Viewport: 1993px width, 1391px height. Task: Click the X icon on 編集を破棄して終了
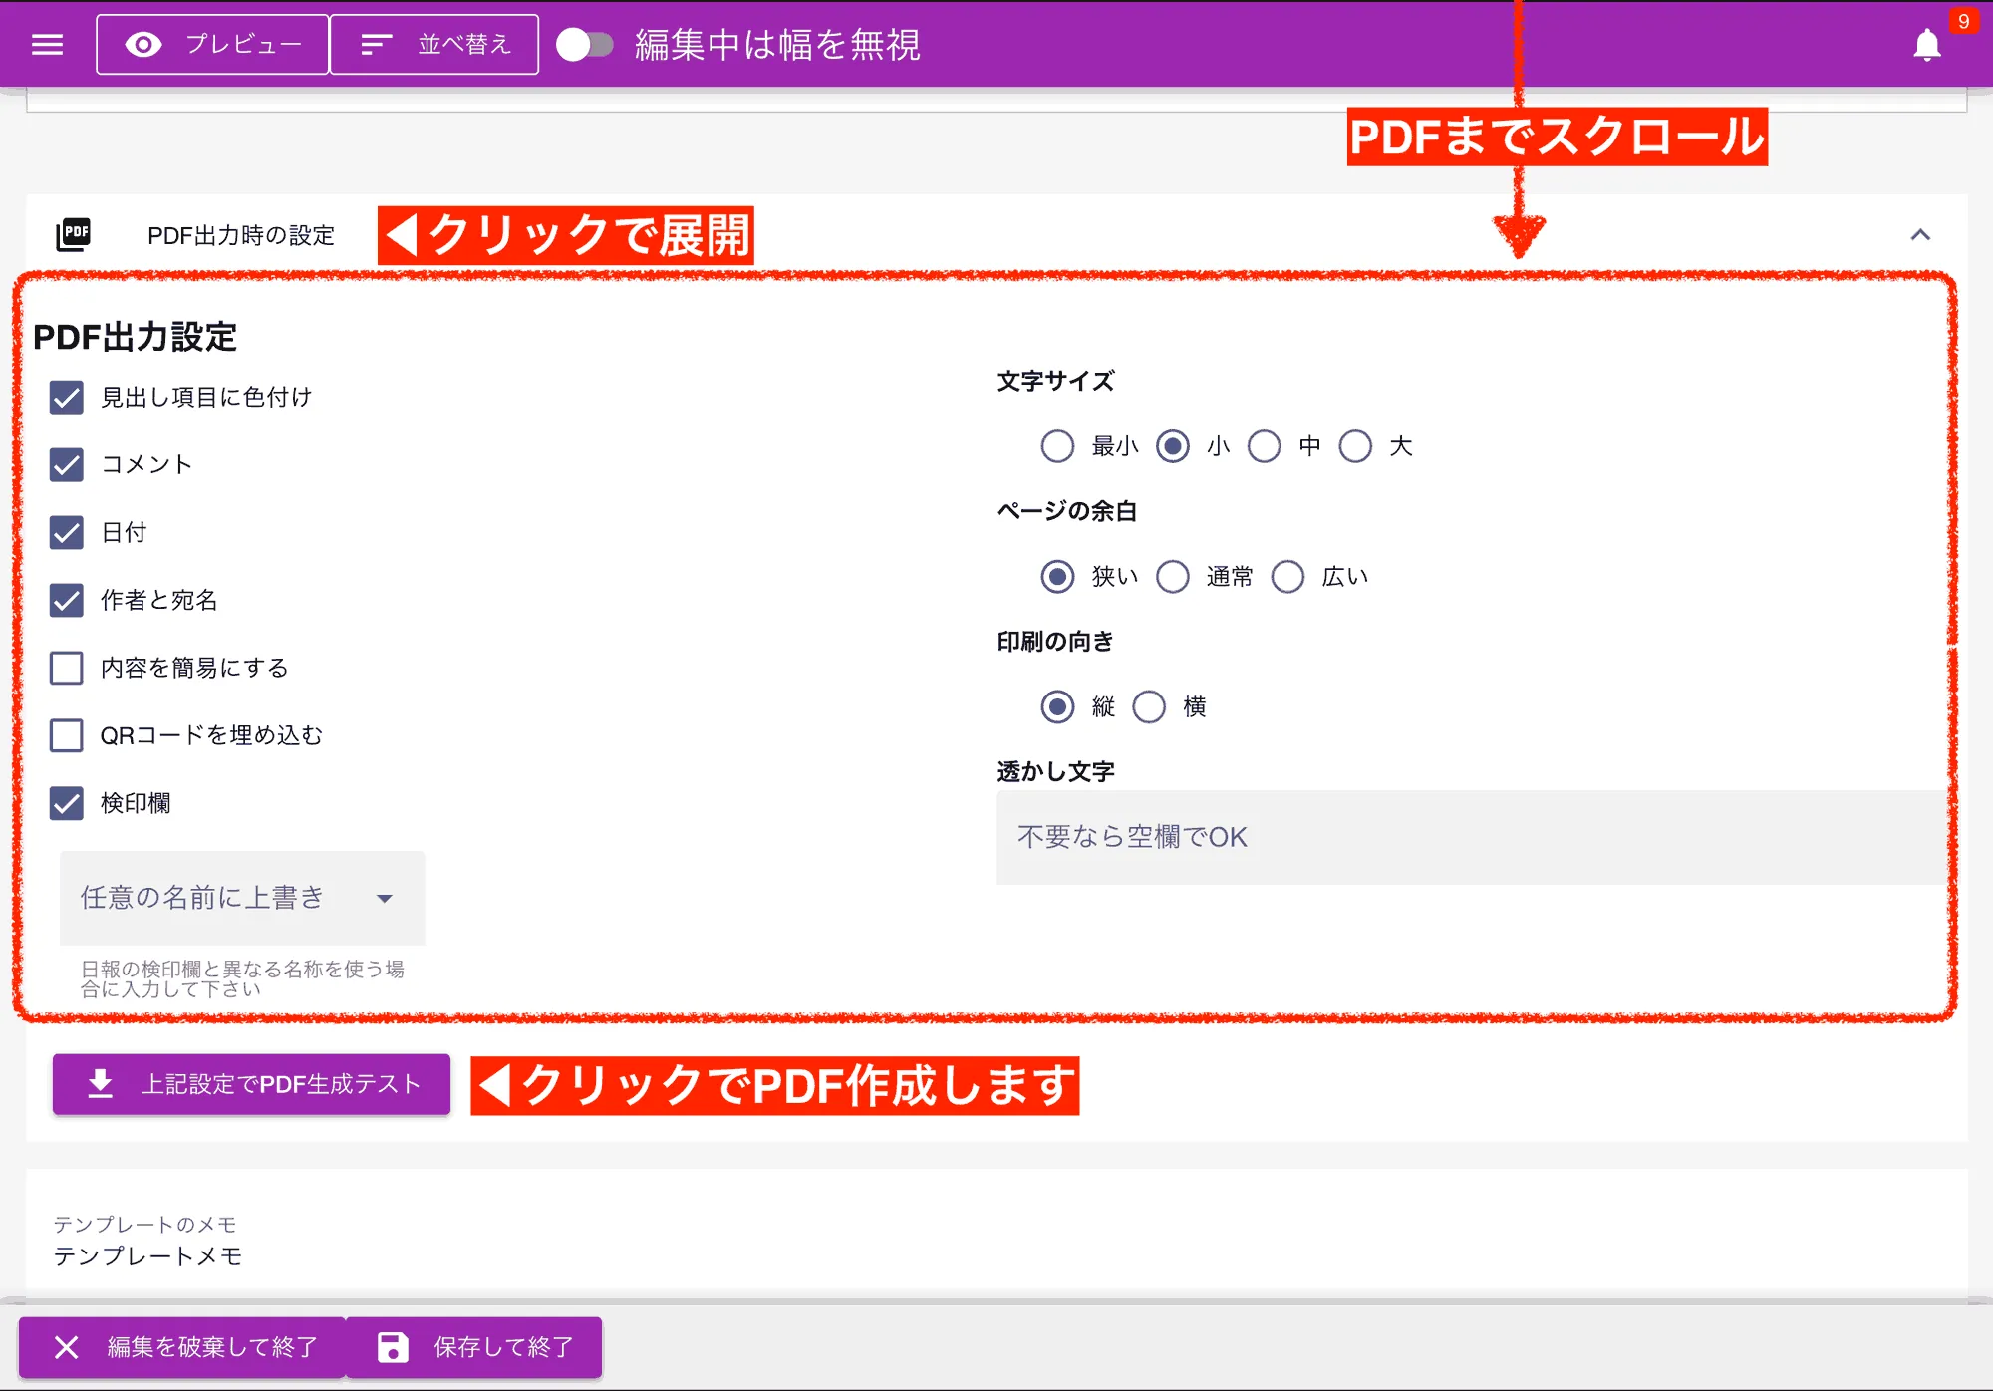[x=66, y=1347]
